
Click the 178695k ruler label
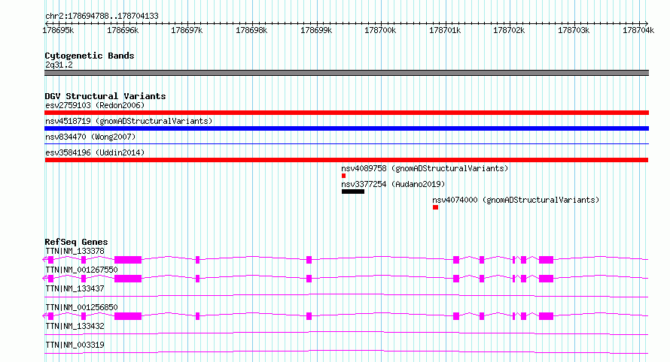click(x=58, y=30)
